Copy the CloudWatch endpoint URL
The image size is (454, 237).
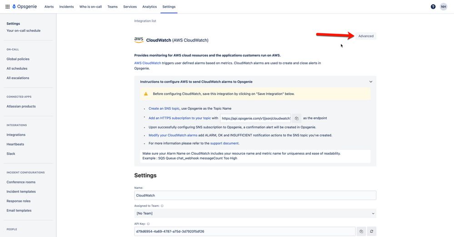296,118
